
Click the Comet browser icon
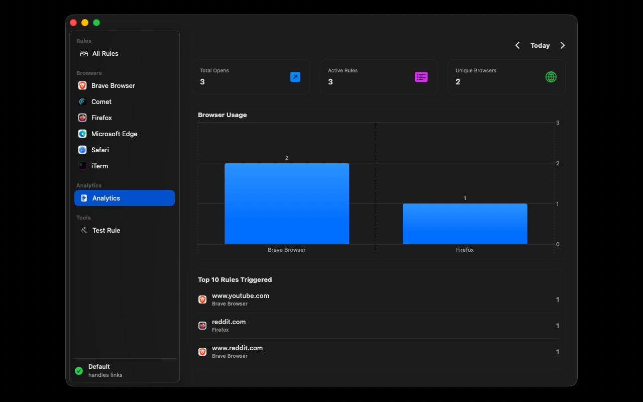[x=82, y=102]
